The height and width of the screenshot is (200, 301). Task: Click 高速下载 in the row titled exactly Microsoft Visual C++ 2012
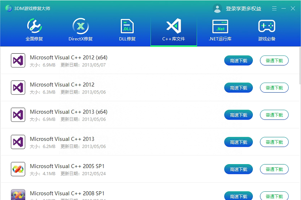[238, 88]
